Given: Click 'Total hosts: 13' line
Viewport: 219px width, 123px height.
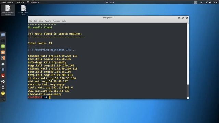Looking at the screenshot, I should (x=40, y=43).
